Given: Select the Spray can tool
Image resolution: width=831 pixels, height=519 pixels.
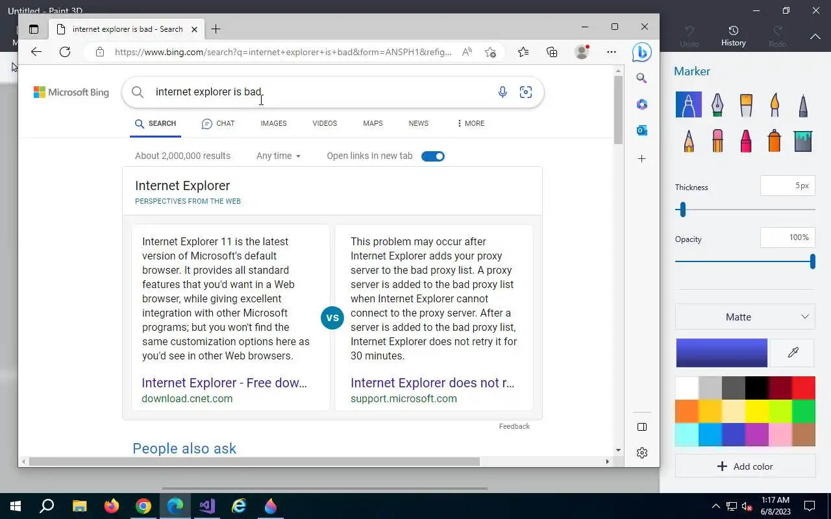Looking at the screenshot, I should [x=775, y=140].
